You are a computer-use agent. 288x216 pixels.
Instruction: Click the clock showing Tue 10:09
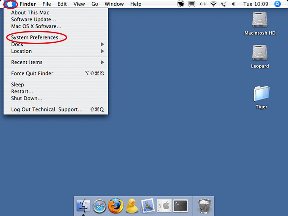click(x=255, y=4)
